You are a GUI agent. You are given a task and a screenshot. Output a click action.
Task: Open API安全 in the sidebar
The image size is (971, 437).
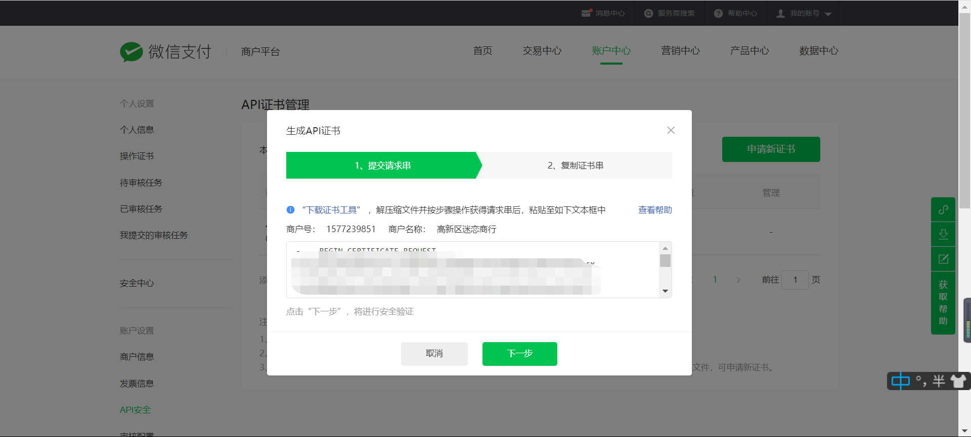tap(136, 410)
